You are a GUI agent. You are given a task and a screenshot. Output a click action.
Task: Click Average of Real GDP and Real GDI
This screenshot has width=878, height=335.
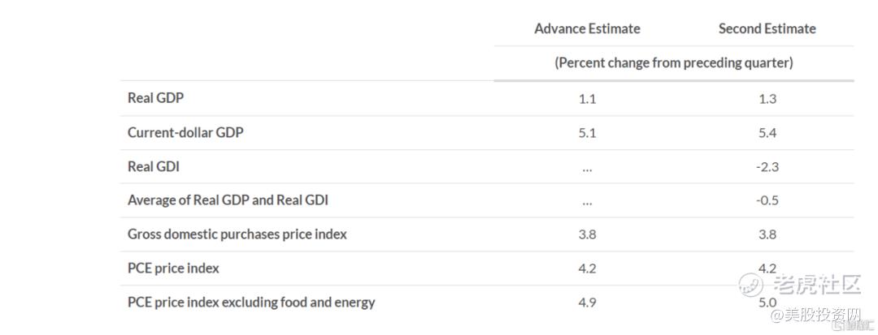pos(228,200)
